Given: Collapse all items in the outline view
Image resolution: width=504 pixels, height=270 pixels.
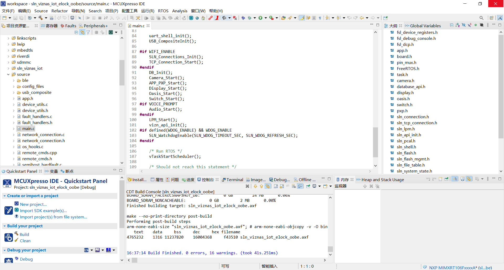Looking at the screenshot, I should click(x=451, y=25).
